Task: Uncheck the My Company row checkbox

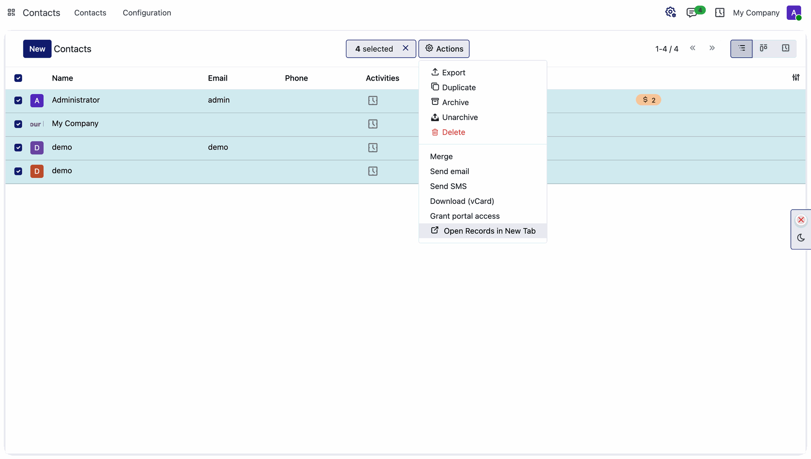Action: 18,124
